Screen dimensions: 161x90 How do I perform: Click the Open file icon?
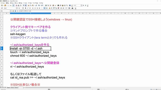click(x=5, y=5)
